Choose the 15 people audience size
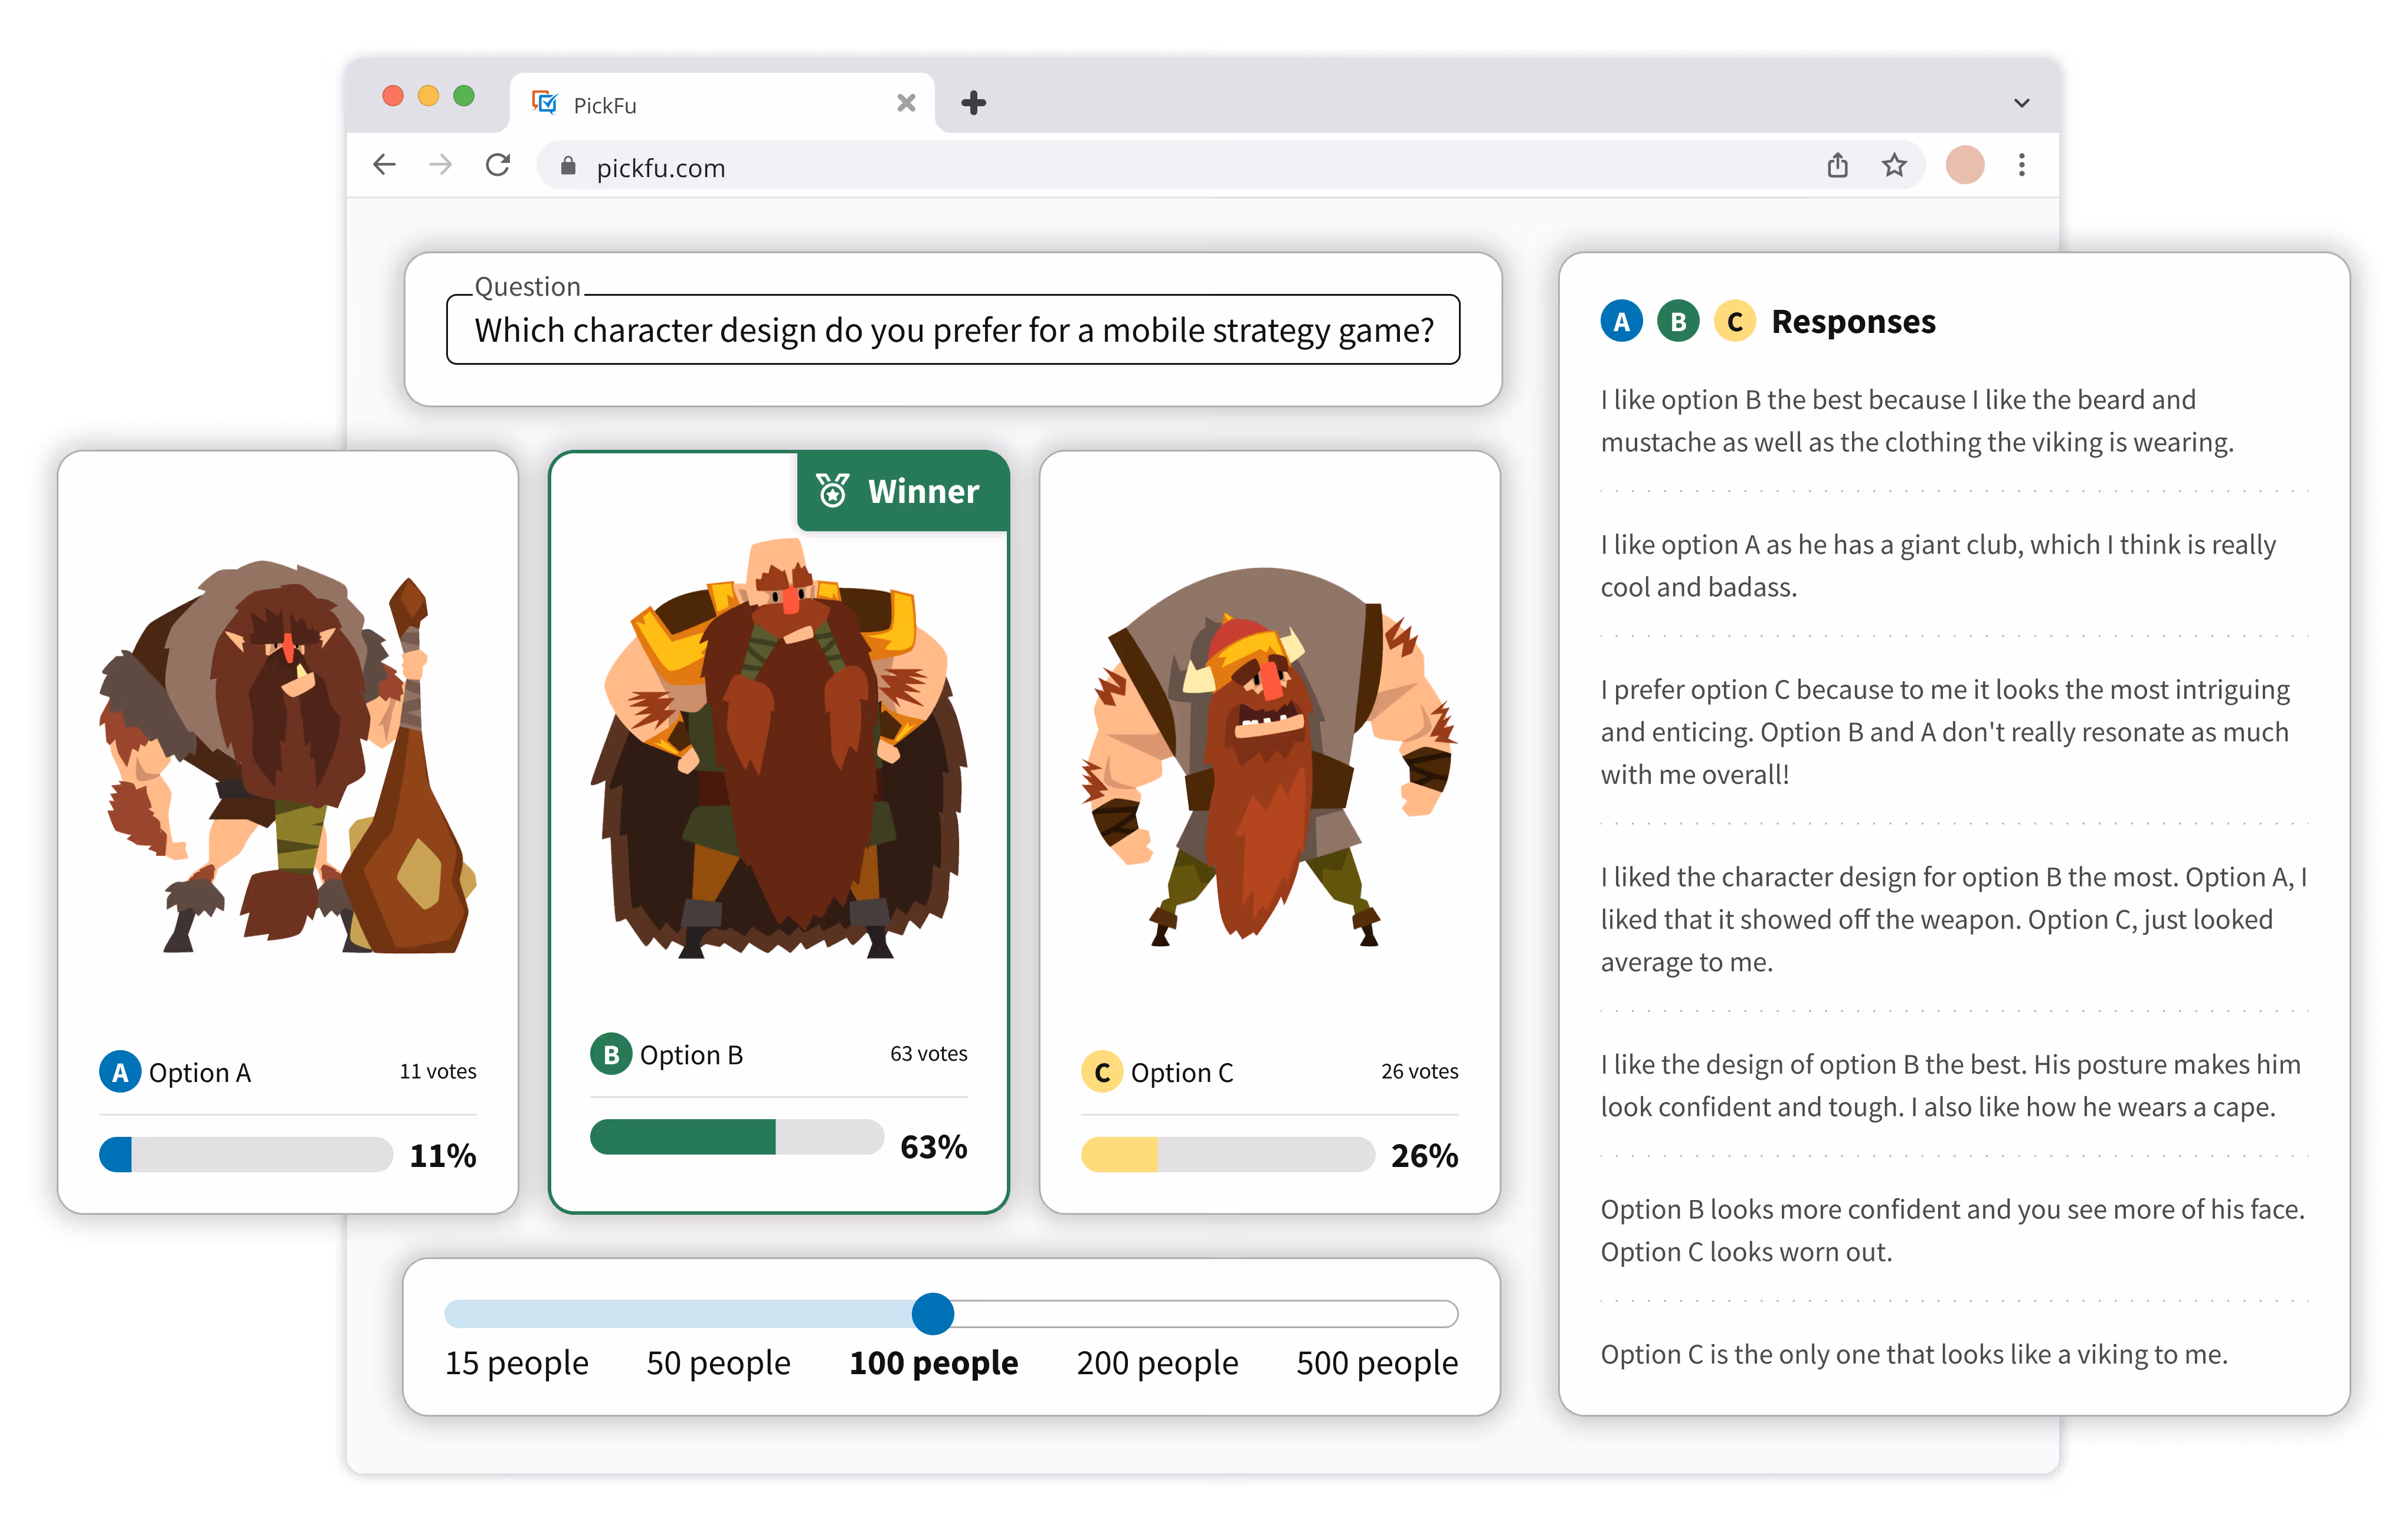2408x1530 pixels. [516, 1362]
